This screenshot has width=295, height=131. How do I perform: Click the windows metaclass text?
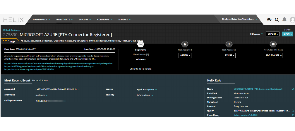click(x=141, y=59)
